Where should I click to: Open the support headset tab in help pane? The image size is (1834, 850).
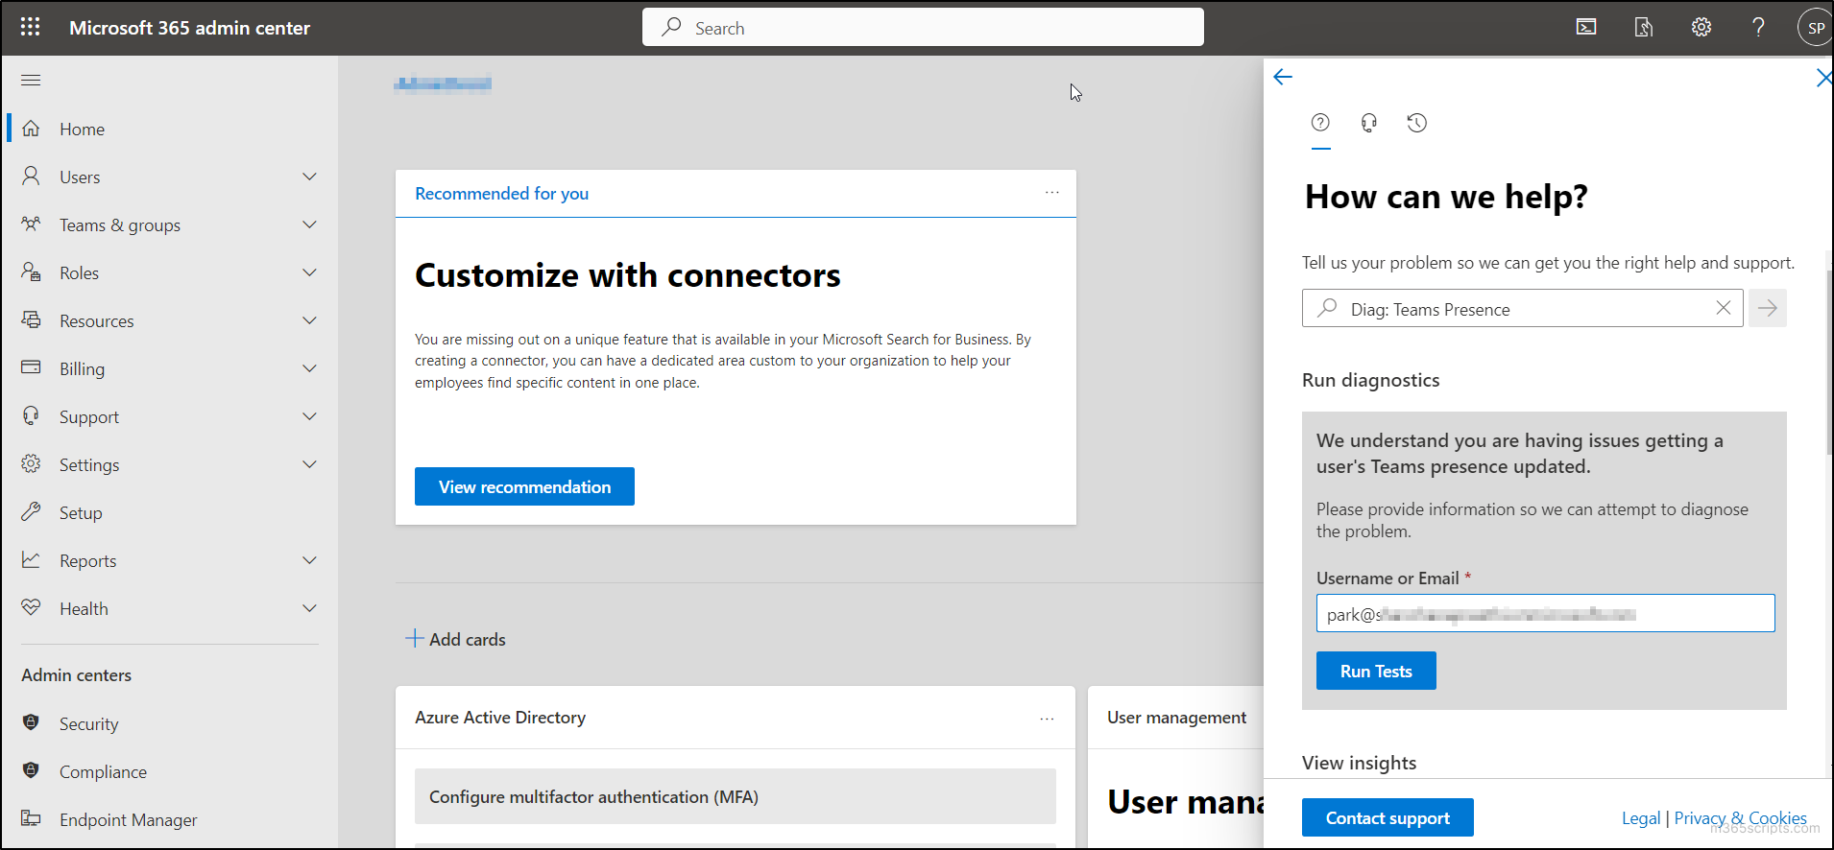pyautogui.click(x=1368, y=123)
